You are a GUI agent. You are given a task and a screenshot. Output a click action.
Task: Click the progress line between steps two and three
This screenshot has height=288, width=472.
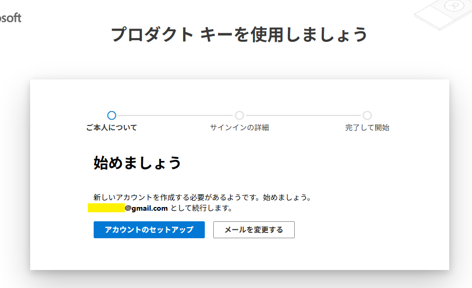tap(303, 115)
